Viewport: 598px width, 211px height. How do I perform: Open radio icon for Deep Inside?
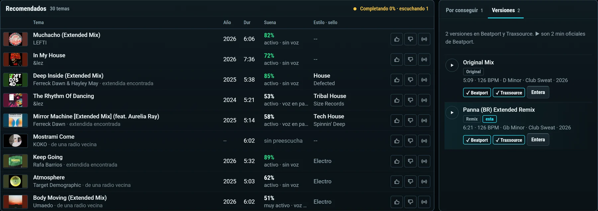click(x=424, y=80)
